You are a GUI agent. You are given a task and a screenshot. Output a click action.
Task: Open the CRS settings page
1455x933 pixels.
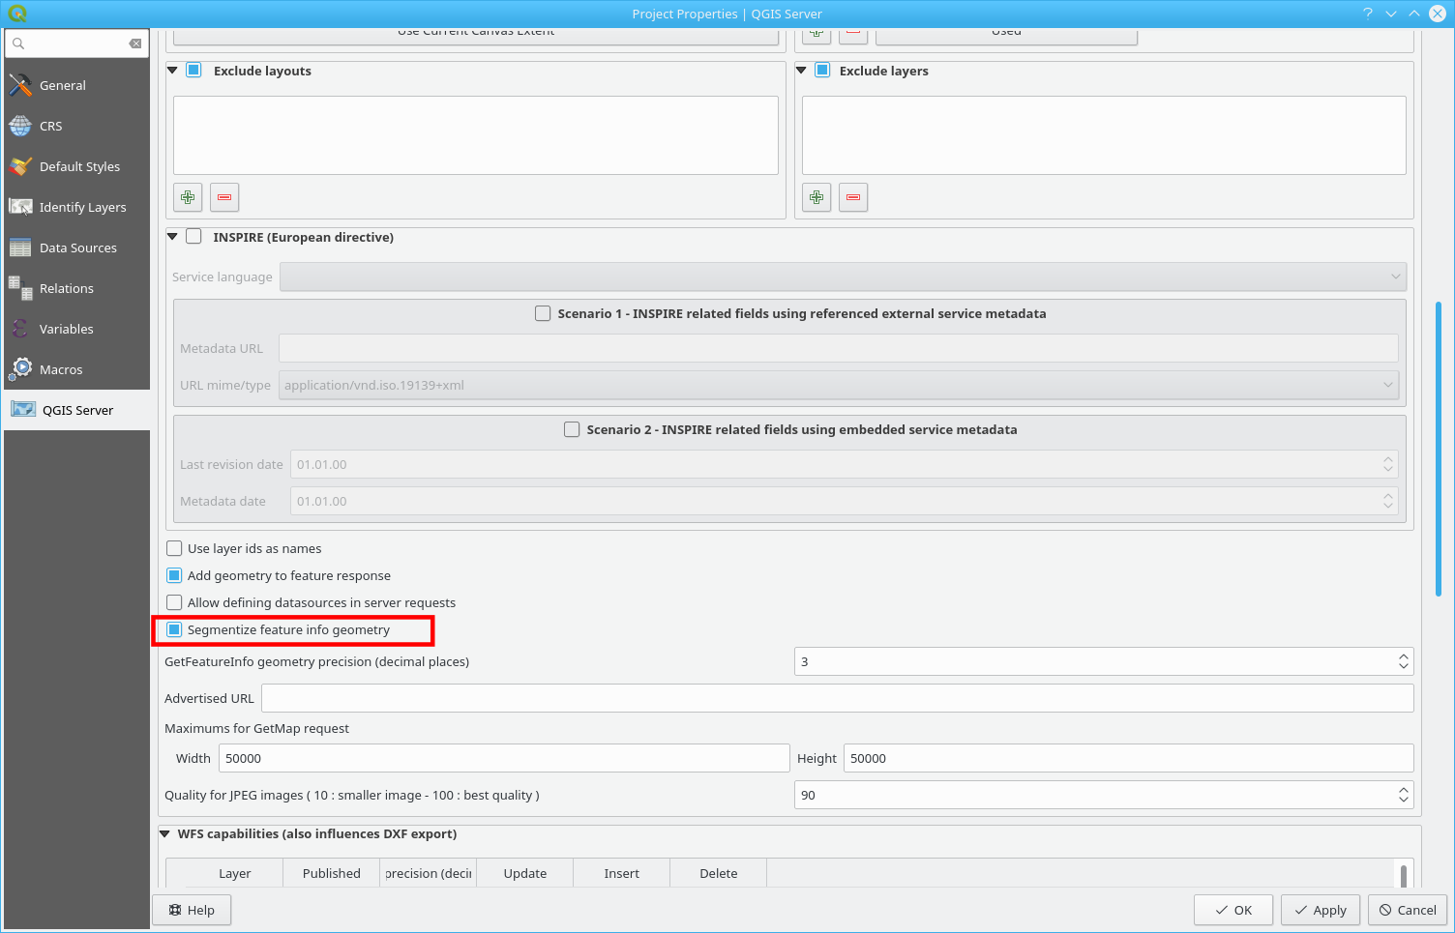point(76,126)
